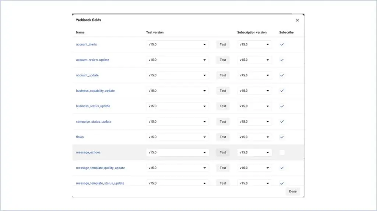377x211 pixels.
Task: Open subscription version dropdown for business_status_update
Action: (x=254, y=106)
